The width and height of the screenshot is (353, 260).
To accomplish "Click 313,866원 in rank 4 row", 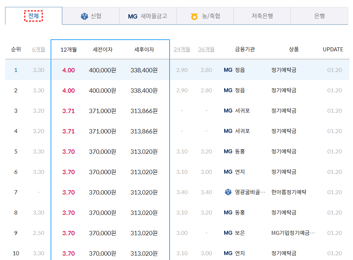I will (144, 131).
